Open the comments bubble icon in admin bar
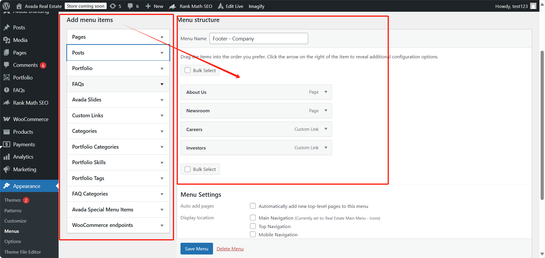 click(x=130, y=6)
